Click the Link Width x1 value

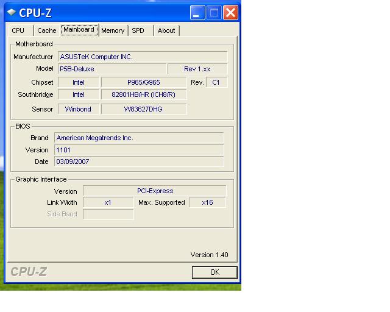point(108,202)
